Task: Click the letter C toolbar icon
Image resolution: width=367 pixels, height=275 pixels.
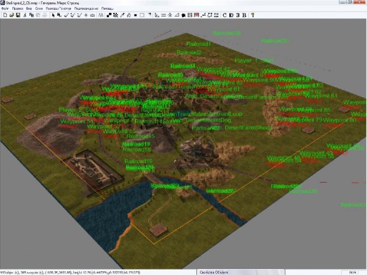Action: click(224, 15)
